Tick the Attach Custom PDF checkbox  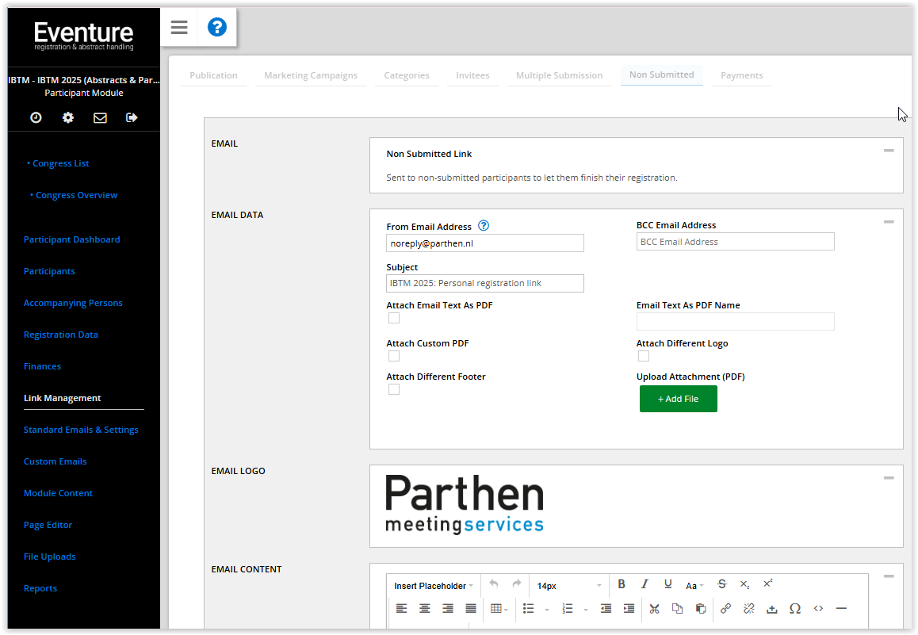(x=394, y=356)
